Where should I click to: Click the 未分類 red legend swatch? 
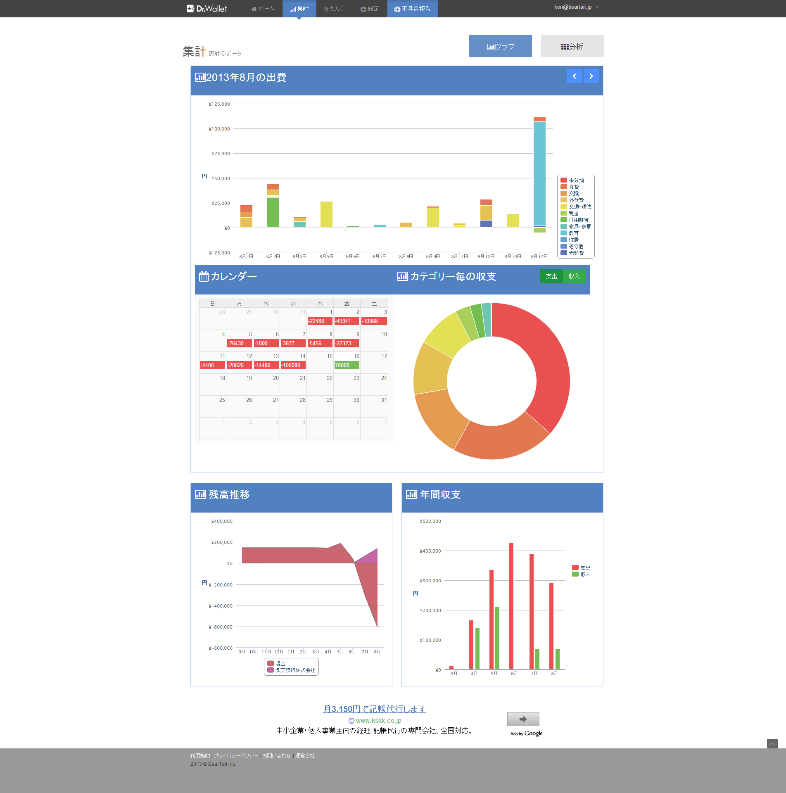[x=563, y=180]
